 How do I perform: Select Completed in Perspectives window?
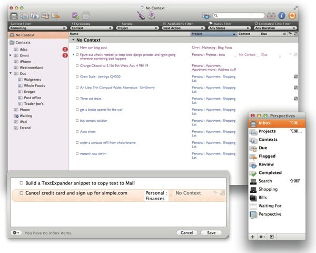277,173
